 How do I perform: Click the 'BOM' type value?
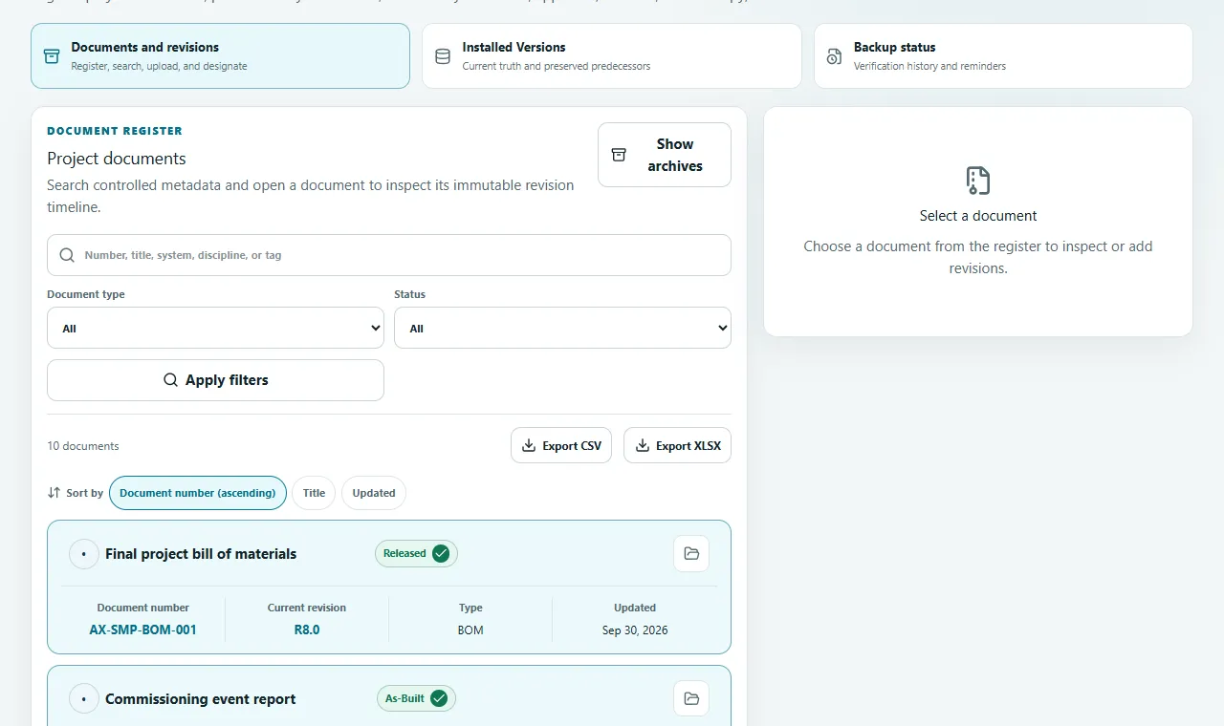pyautogui.click(x=470, y=630)
